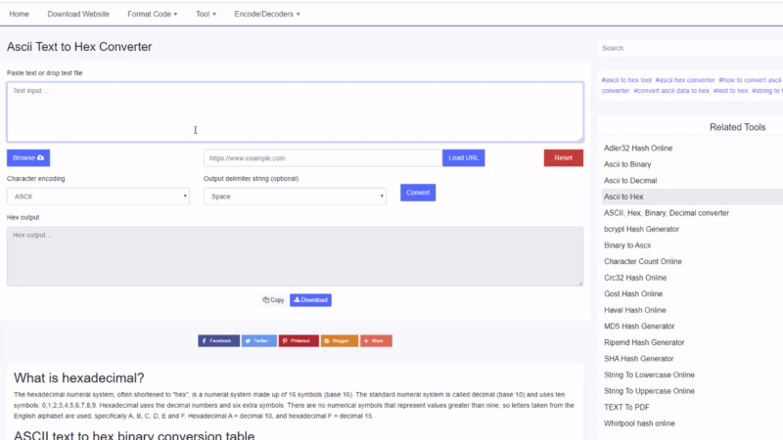Open the Tool menu in navbar
783x440 pixels.
point(206,15)
